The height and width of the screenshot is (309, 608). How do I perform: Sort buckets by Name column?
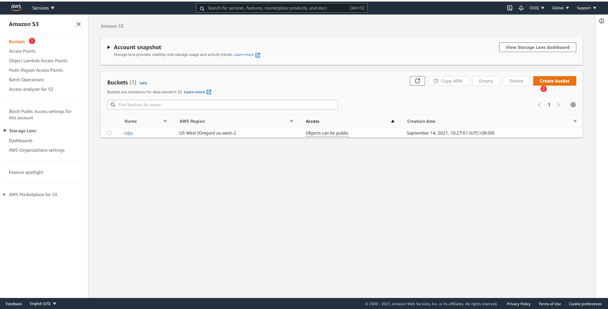[x=165, y=121]
